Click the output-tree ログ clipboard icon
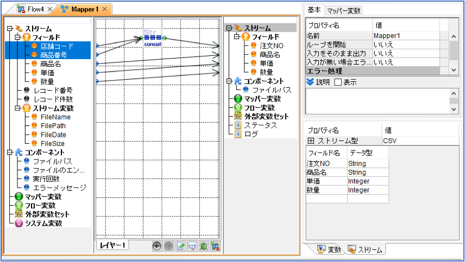The width and height of the screenshot is (465, 262). coord(238,134)
